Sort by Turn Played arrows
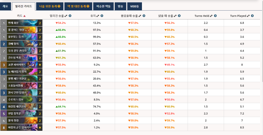Screen dimensions: 263x135 248,16
